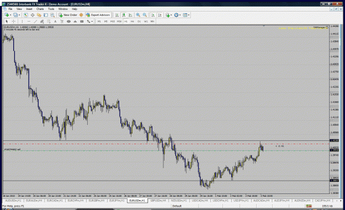Open the View menu

click(x=19, y=9)
